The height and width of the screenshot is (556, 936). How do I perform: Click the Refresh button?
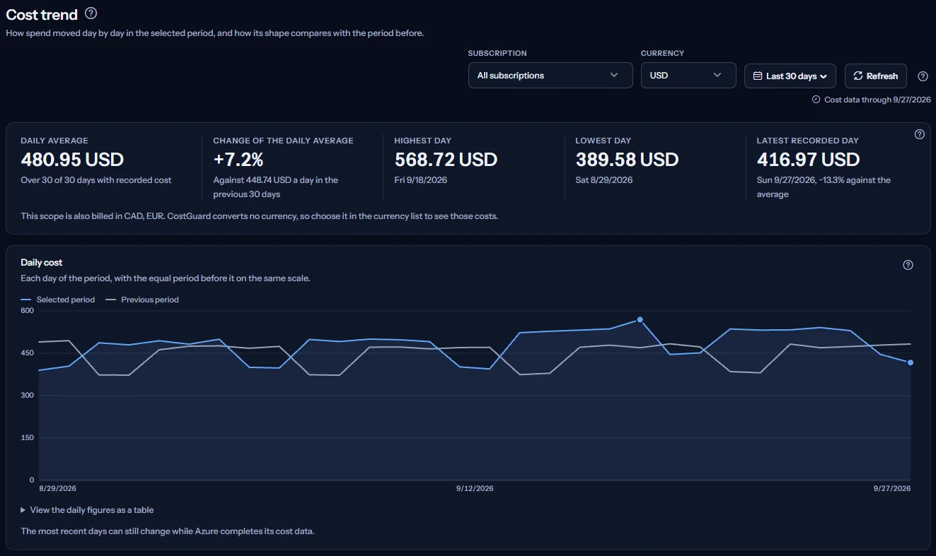(876, 76)
